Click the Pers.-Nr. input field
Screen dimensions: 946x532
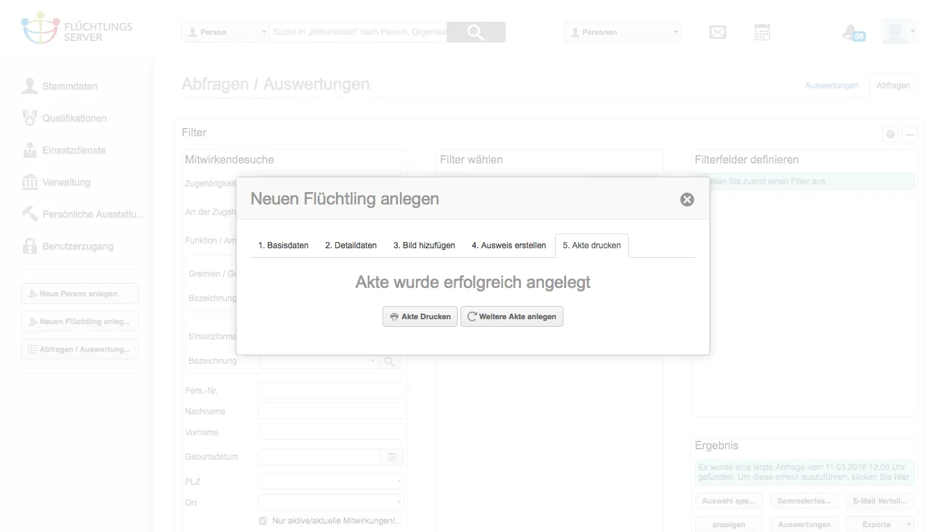(x=331, y=390)
